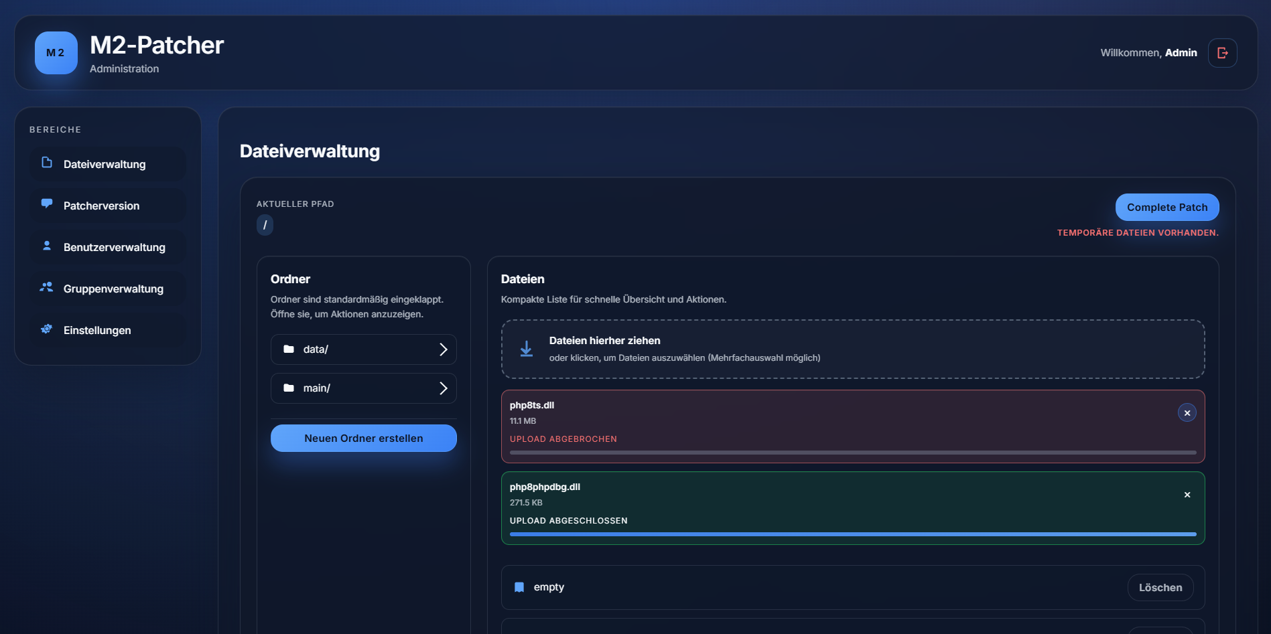
Task: Click the logout icon next to Admin
Action: [x=1223, y=53]
